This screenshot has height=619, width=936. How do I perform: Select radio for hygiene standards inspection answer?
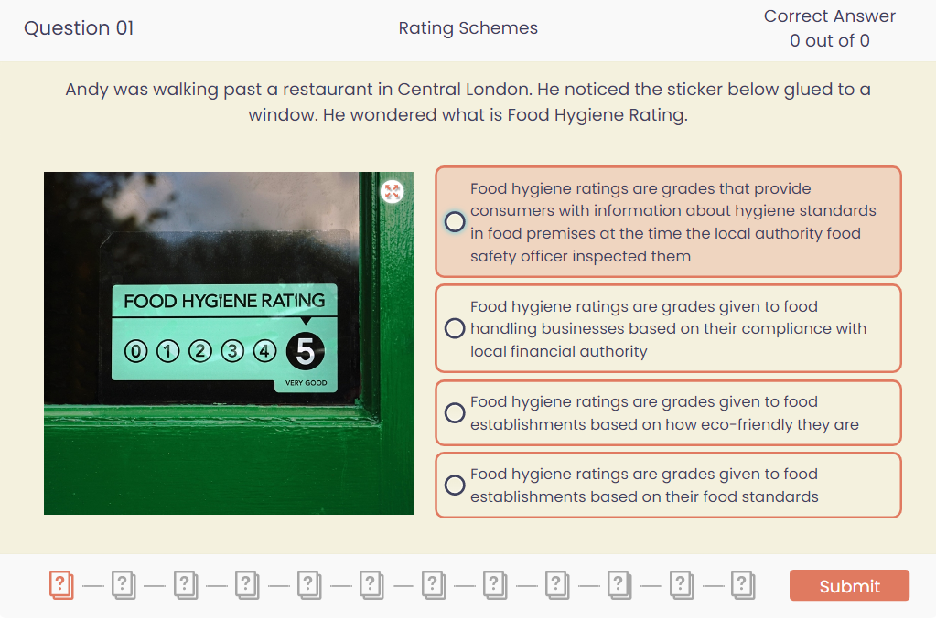[x=455, y=222]
